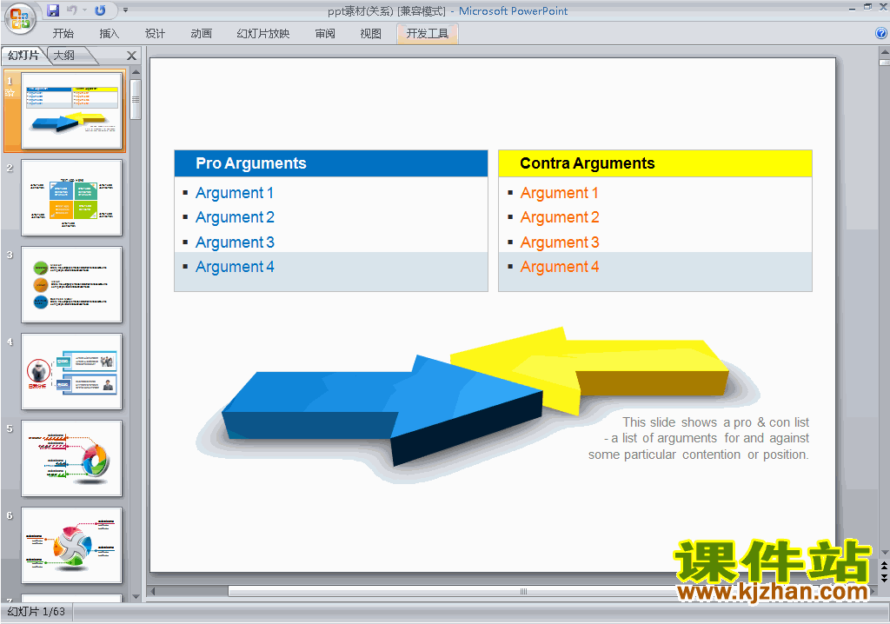
Task: Click orange Argument 3 in Contra list
Action: (x=560, y=242)
